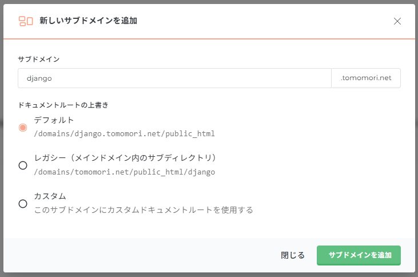Click the .tomomori.net domain suffix box
Viewport: 418px width, 277px height.
tap(366, 78)
